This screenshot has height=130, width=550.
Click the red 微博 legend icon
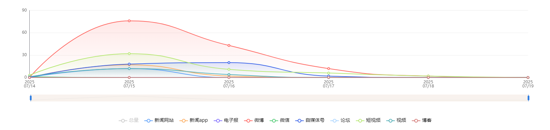pos(248,120)
